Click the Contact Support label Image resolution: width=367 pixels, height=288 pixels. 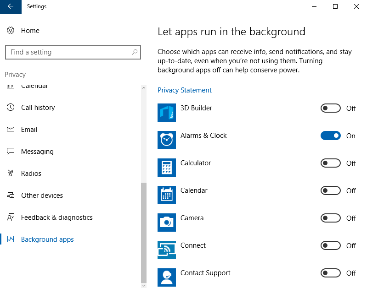tap(205, 273)
